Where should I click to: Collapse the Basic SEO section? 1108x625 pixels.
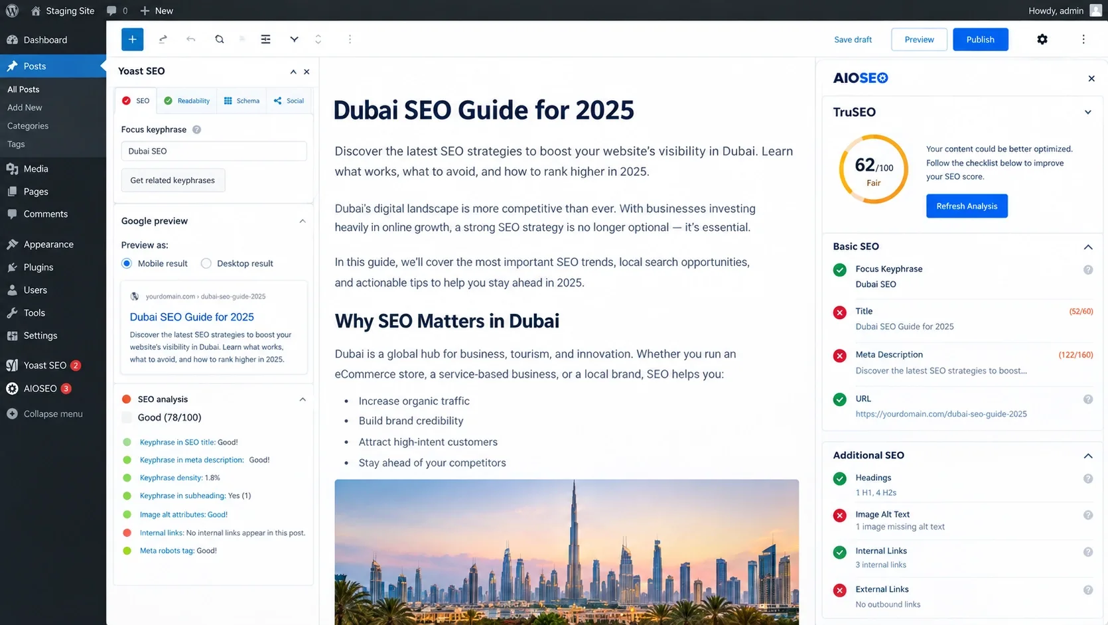(1088, 247)
